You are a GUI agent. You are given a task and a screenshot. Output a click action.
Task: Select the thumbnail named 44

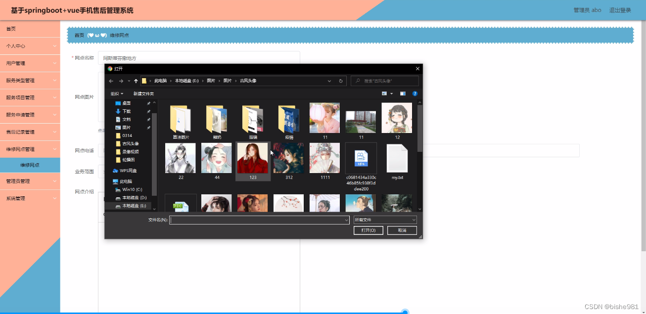tap(216, 157)
